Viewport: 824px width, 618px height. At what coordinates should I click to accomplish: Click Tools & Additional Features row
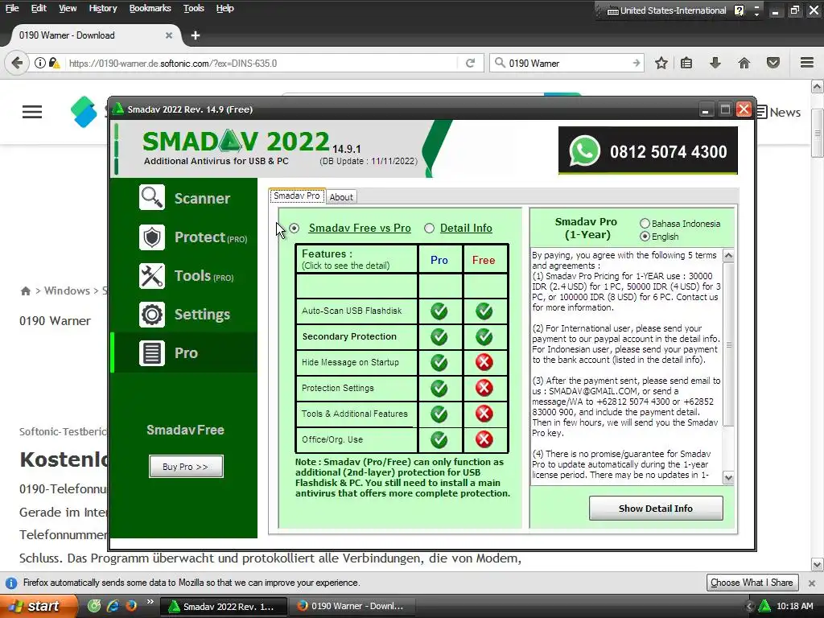point(356,414)
